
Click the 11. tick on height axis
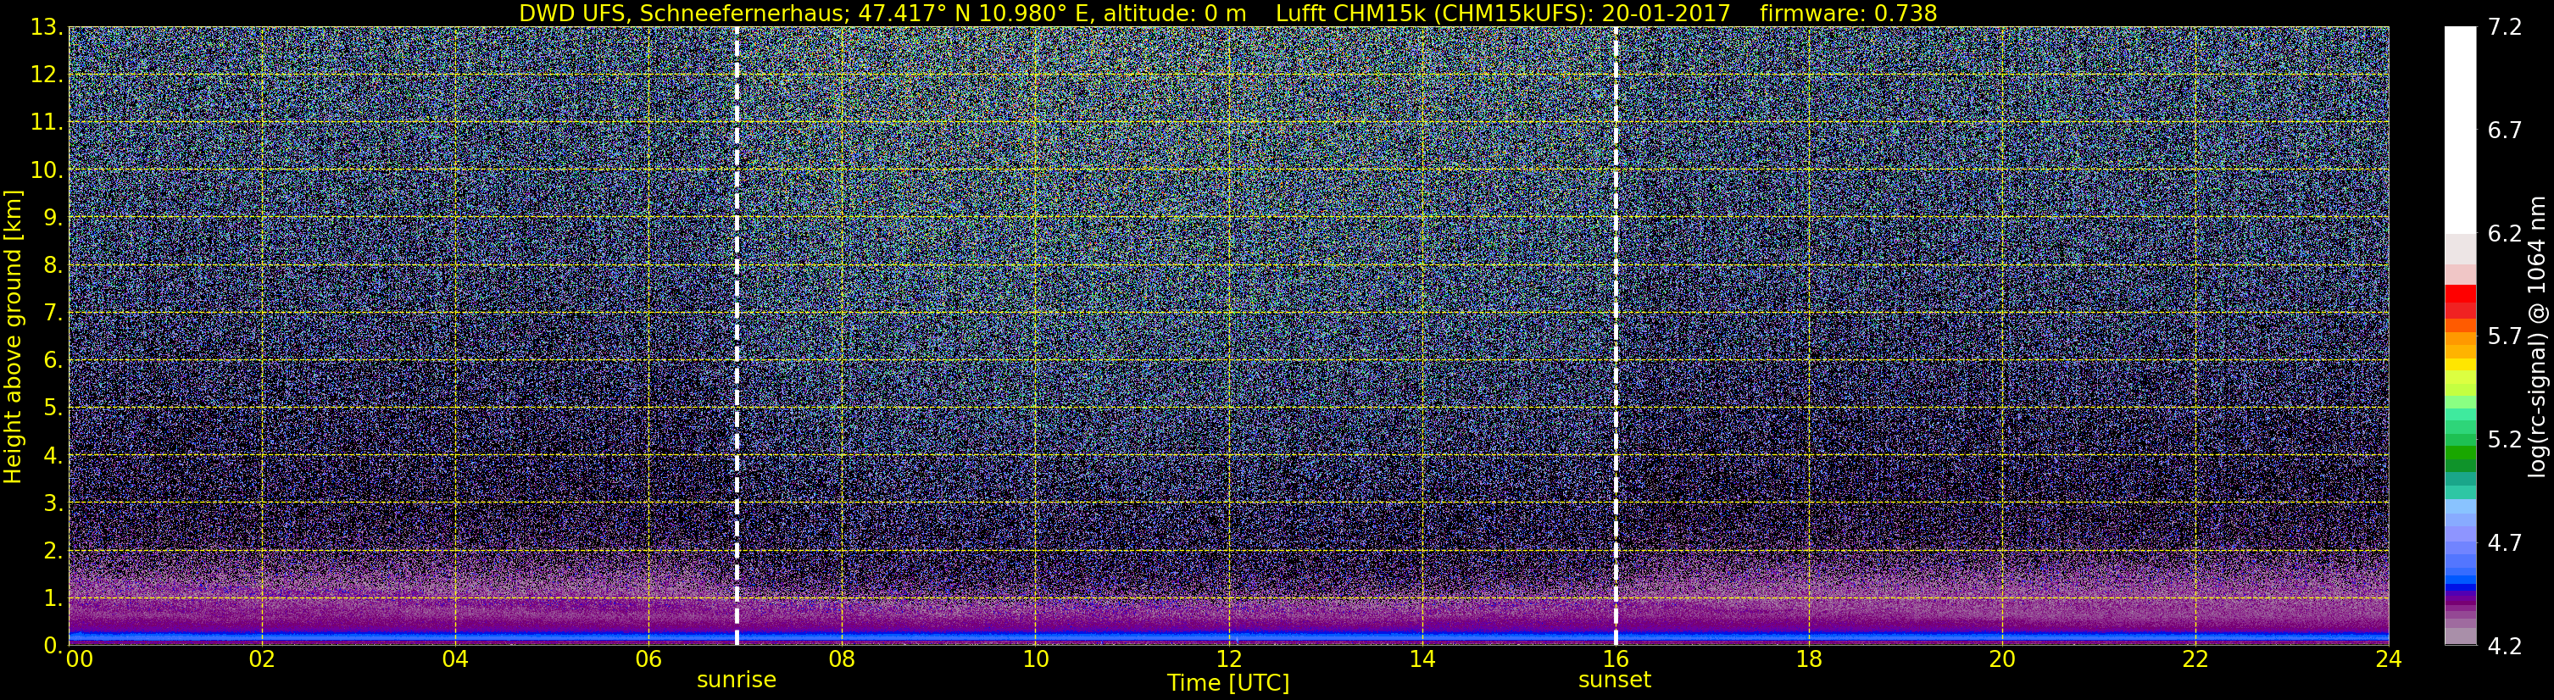[46, 123]
